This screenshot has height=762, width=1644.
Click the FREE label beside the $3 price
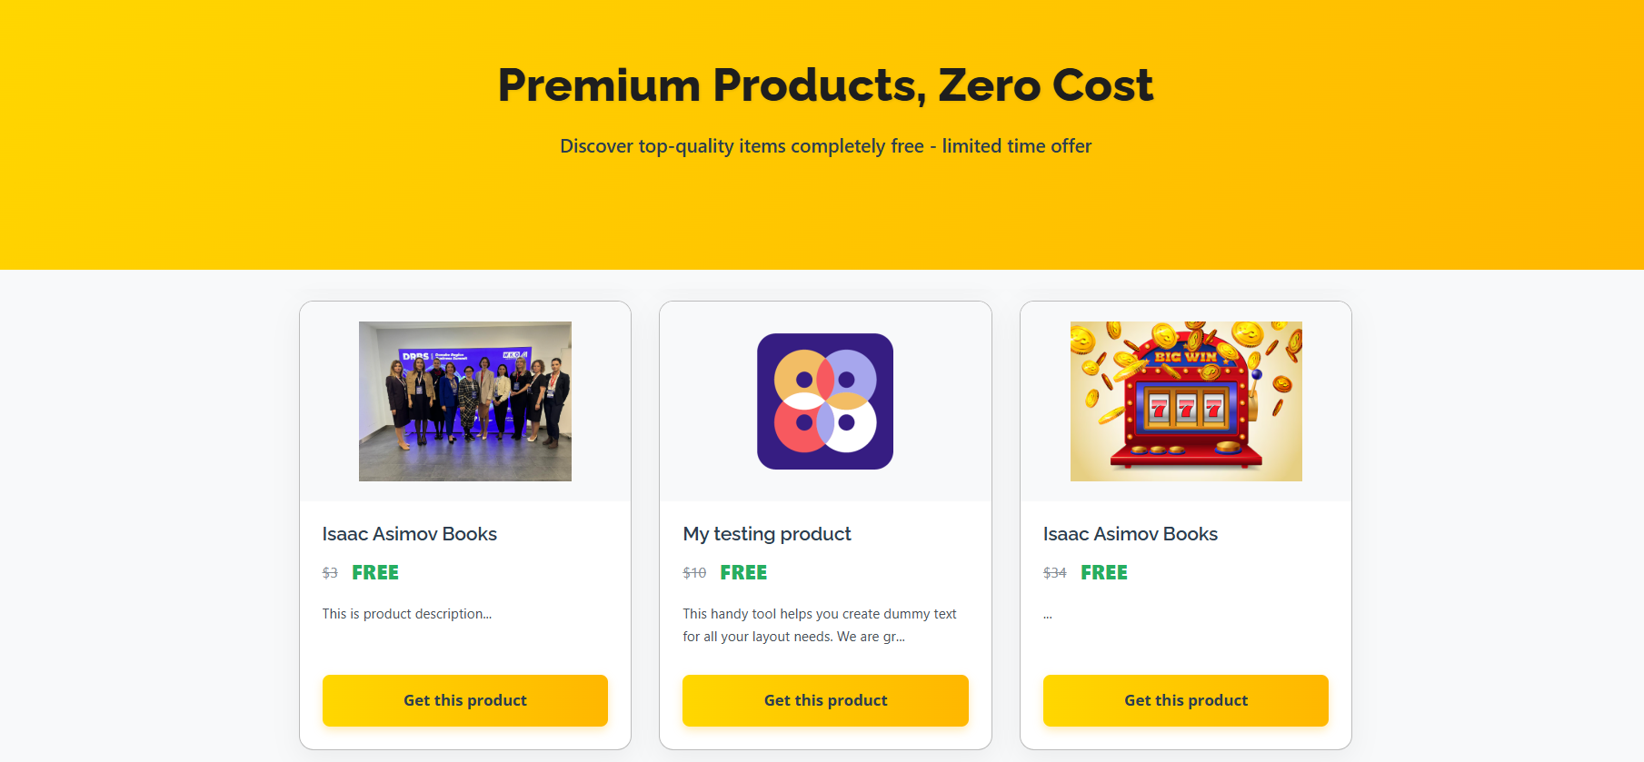click(375, 573)
